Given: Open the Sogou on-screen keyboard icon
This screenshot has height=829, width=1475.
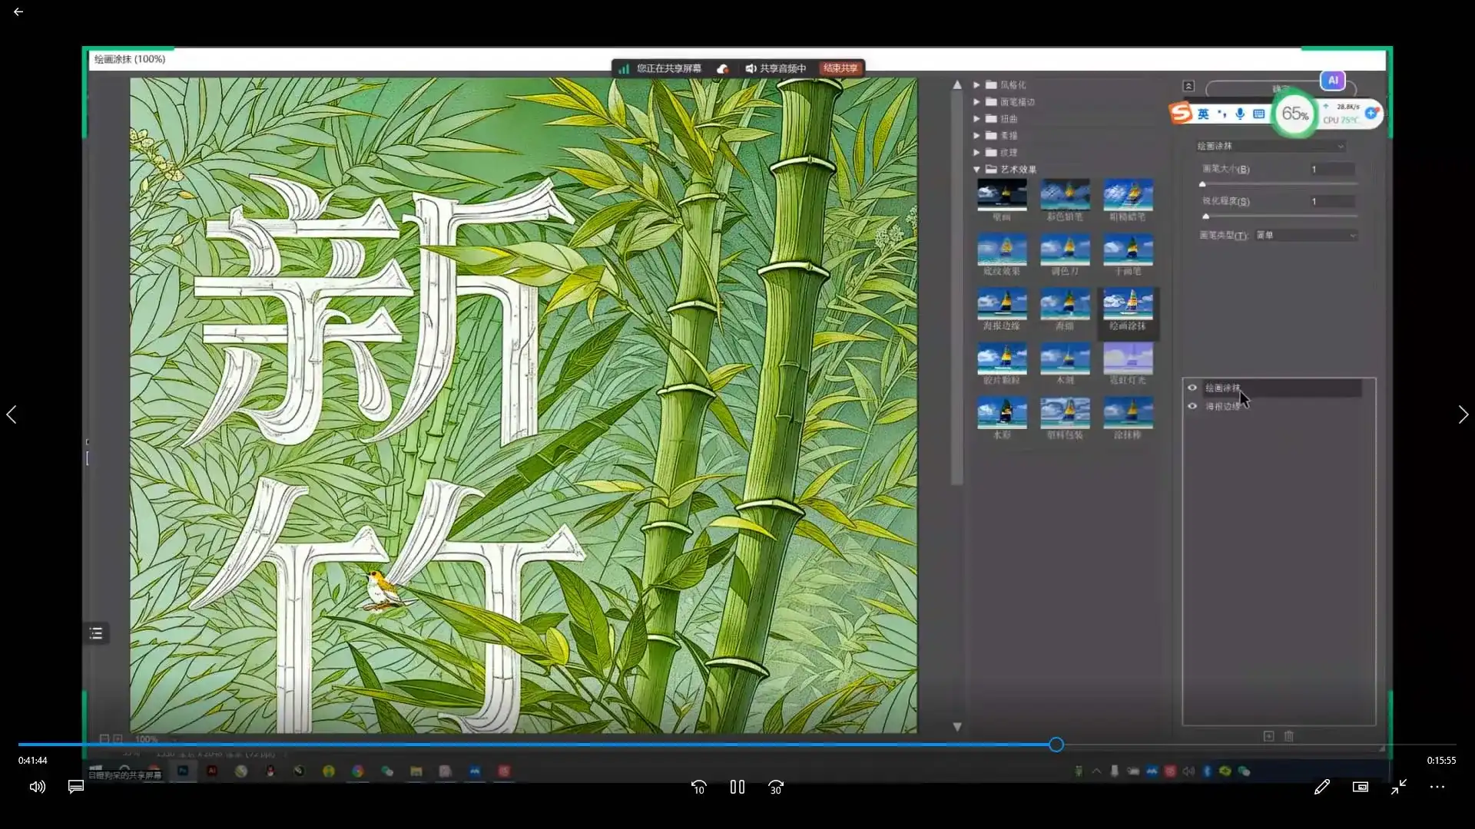Looking at the screenshot, I should point(1259,114).
